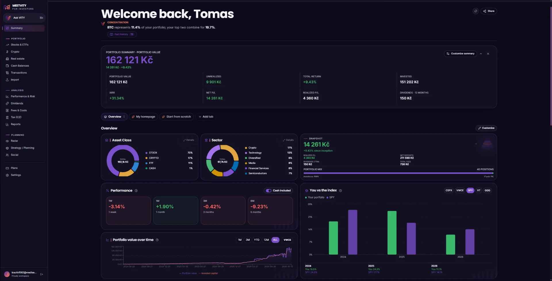Click the portfolio mix progress bar
Viewport: 552px width, 281px height.
(398, 173)
